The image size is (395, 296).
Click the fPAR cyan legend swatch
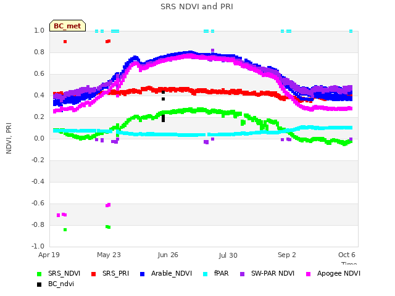coord(206,274)
